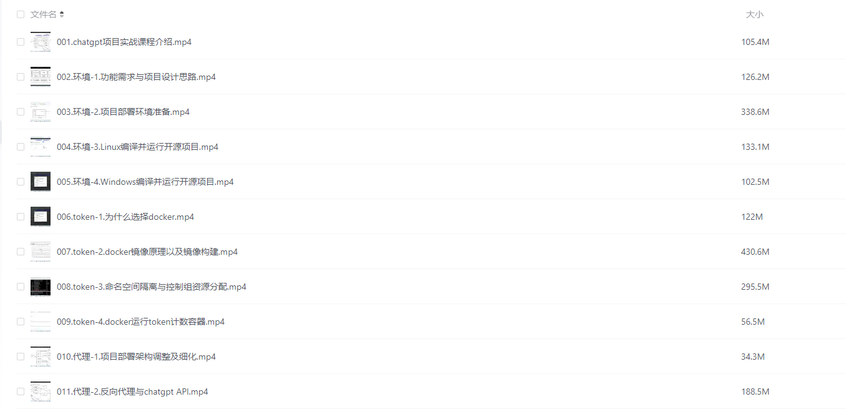Check the box for 001.chatgpt项目实战课程介绍.mp4
This screenshot has height=409, width=846.
tap(21, 42)
